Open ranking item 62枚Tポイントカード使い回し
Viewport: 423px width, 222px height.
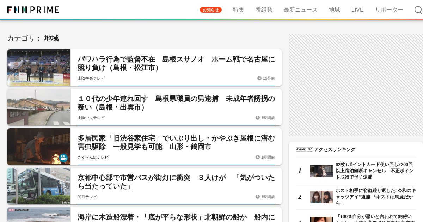(375, 171)
